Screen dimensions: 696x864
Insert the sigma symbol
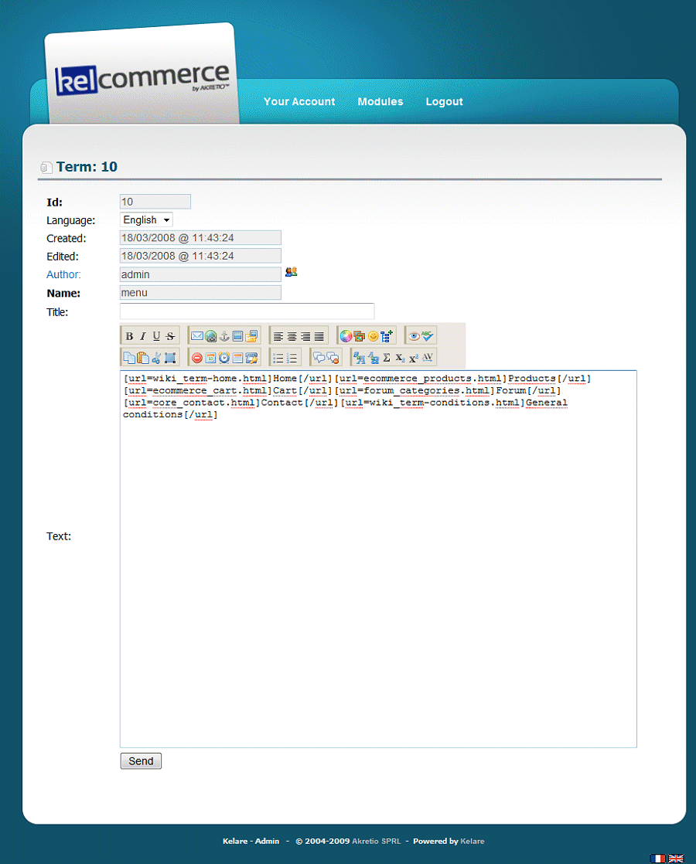coord(387,358)
